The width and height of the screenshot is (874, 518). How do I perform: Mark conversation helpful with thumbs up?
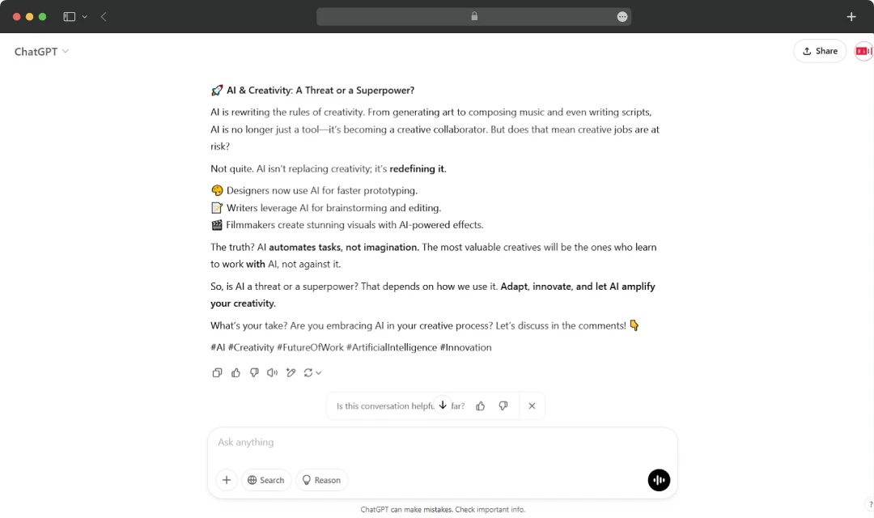point(480,405)
